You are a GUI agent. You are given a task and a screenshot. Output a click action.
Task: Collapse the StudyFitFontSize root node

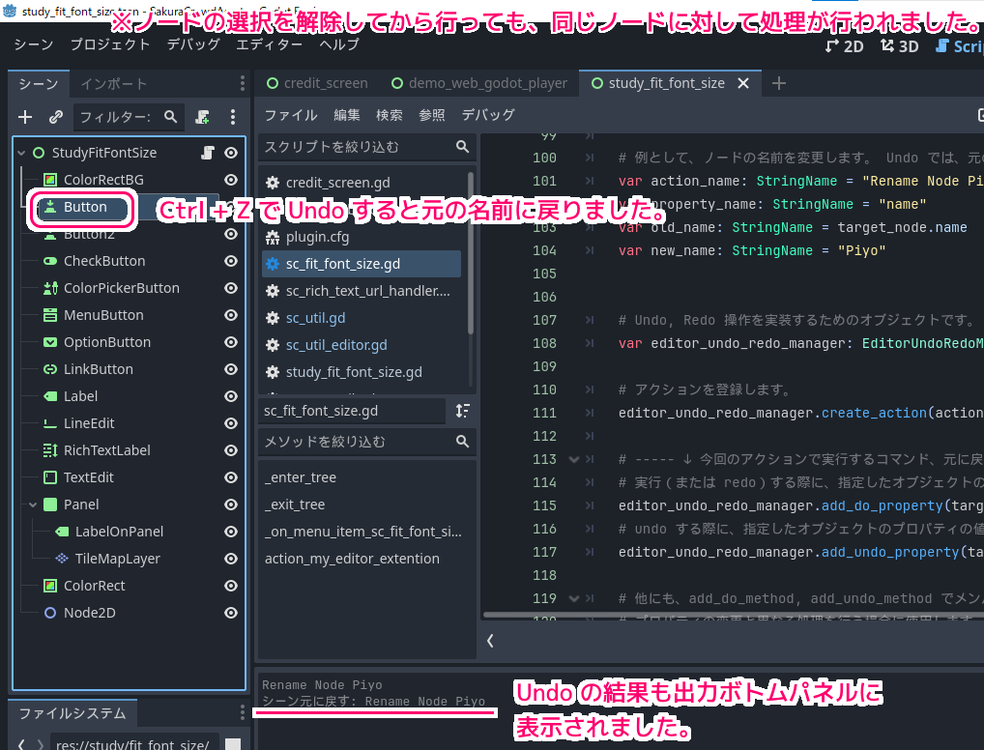tap(21, 153)
